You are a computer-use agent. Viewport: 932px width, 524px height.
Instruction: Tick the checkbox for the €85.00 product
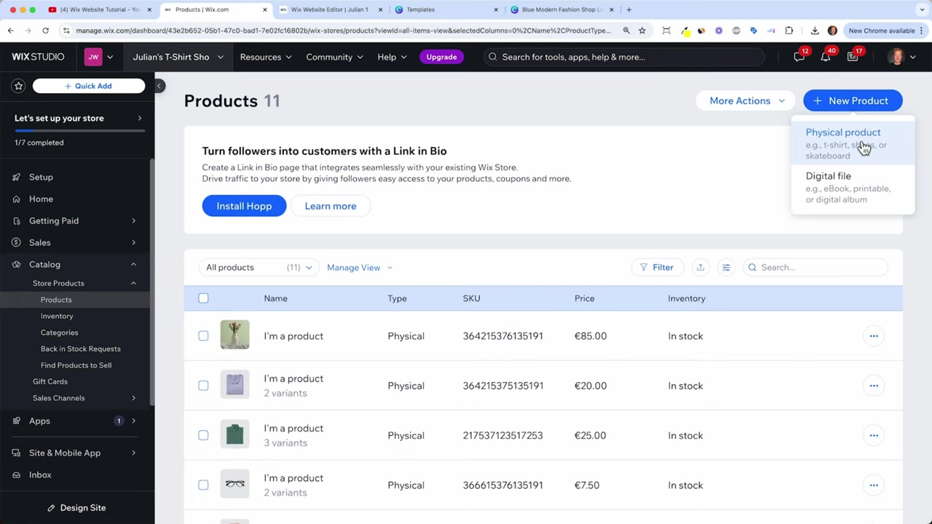coord(203,336)
